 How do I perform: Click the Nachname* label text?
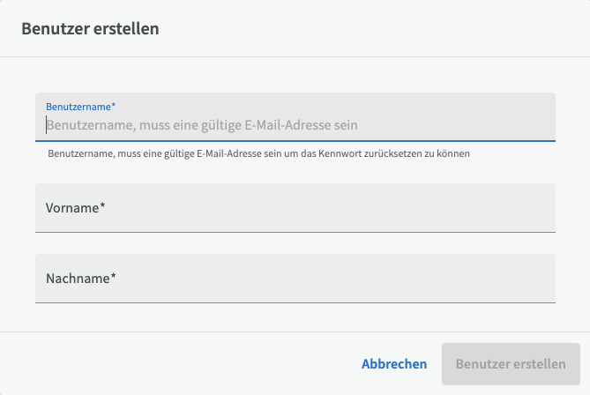coord(81,279)
